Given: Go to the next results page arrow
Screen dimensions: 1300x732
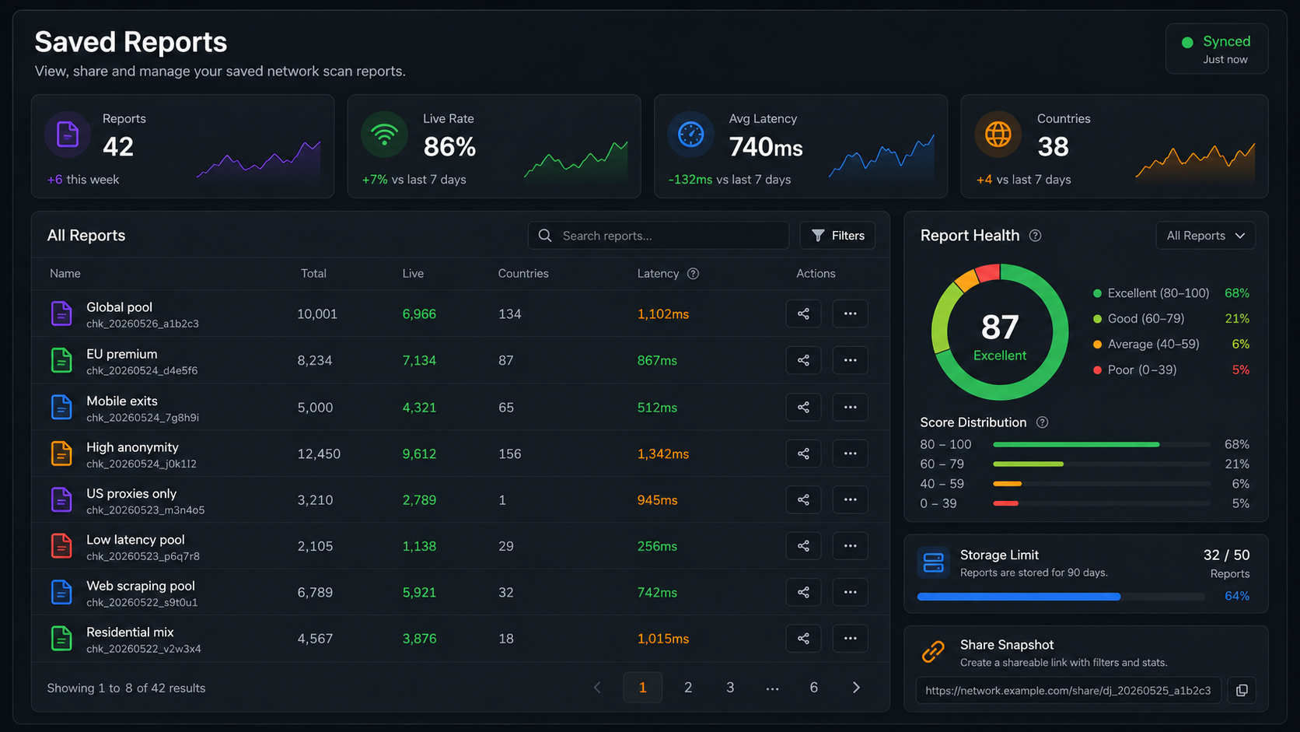Looking at the screenshot, I should 856,688.
